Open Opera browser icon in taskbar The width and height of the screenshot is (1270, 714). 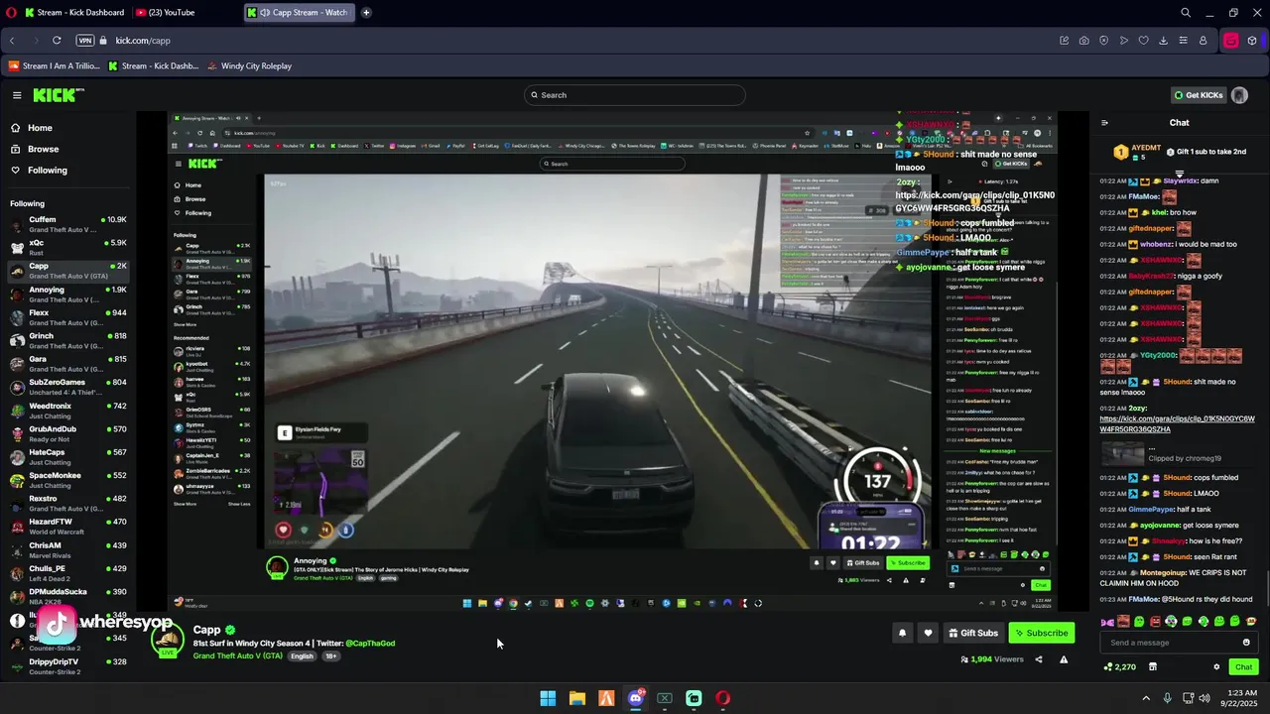[x=723, y=698]
